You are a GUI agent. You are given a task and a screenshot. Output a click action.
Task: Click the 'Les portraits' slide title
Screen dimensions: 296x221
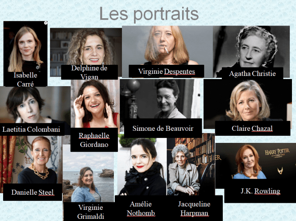[149, 14]
